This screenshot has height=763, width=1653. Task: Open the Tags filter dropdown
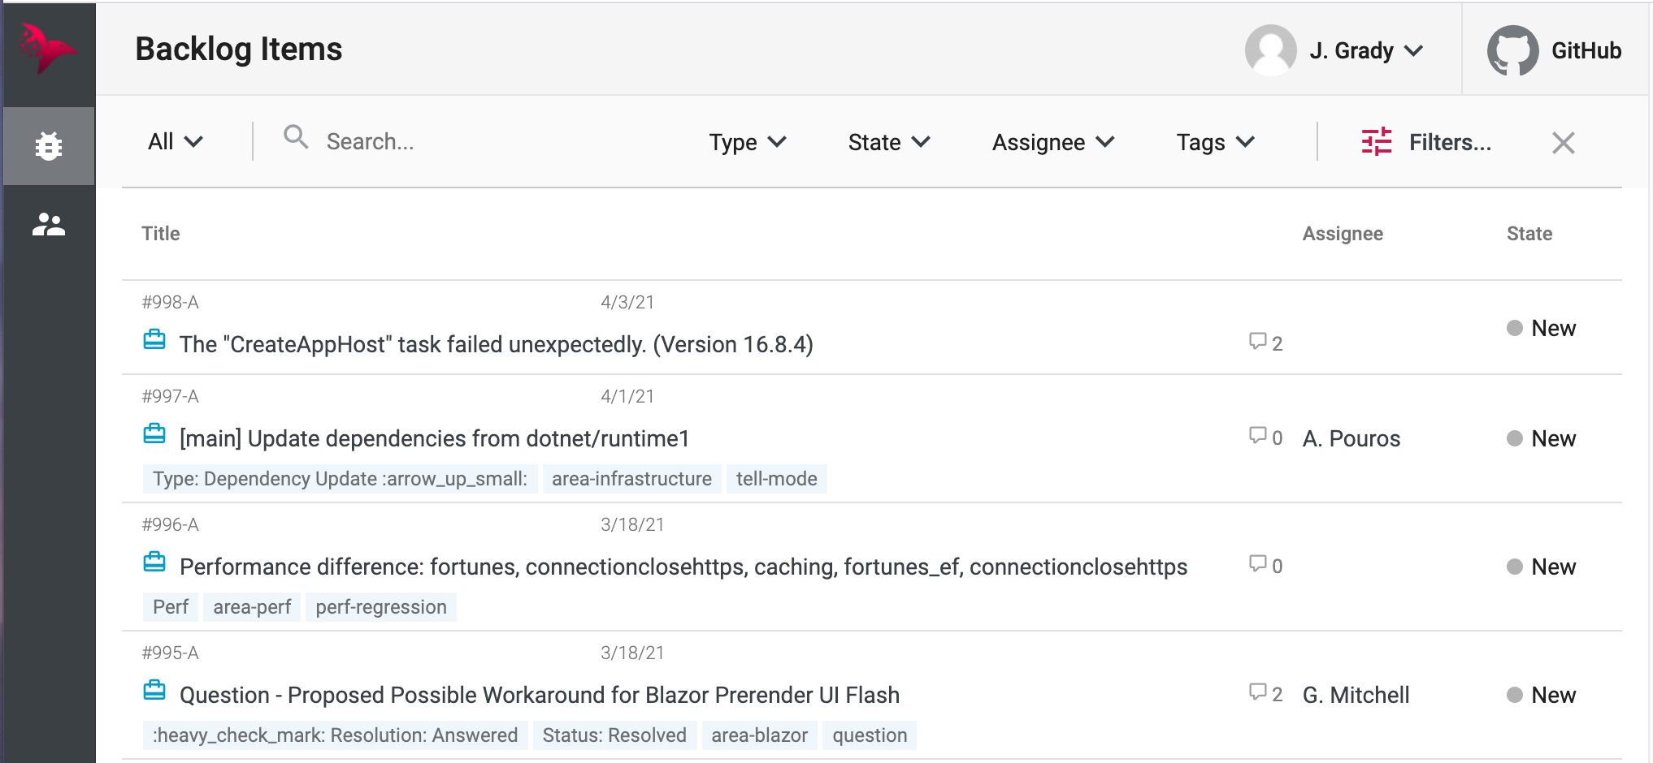click(1216, 142)
